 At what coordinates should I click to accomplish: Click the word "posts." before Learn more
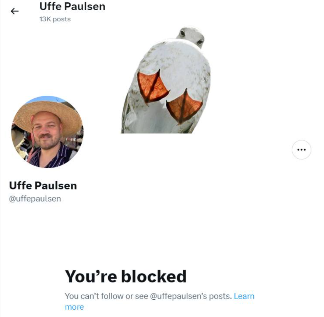(220, 296)
